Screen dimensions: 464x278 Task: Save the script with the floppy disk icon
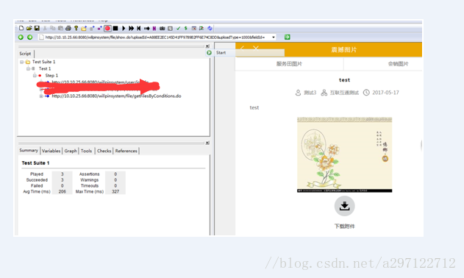(37, 28)
